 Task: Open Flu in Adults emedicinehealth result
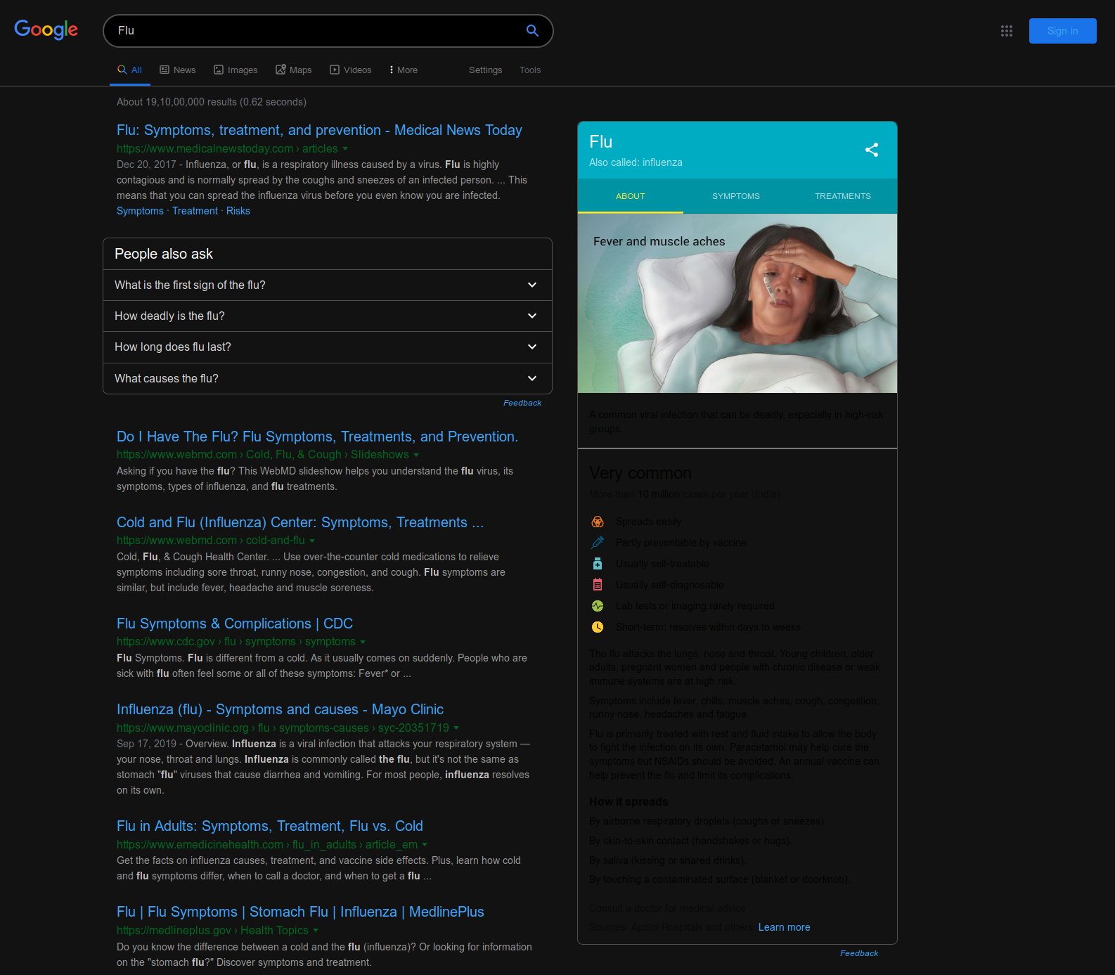270,826
